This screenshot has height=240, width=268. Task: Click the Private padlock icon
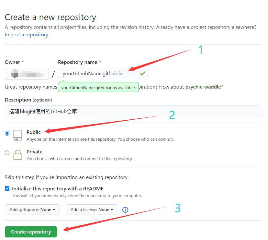[x=18, y=155]
